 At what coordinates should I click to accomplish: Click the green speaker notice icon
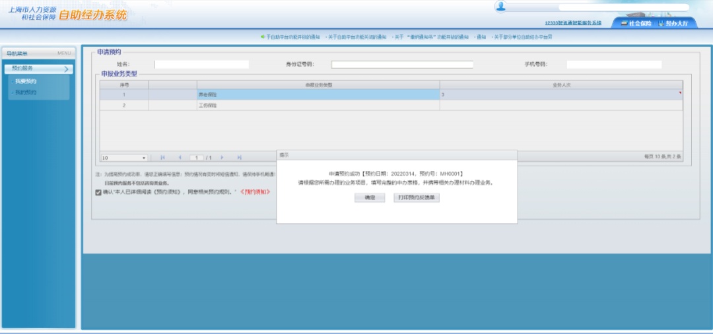pos(263,37)
